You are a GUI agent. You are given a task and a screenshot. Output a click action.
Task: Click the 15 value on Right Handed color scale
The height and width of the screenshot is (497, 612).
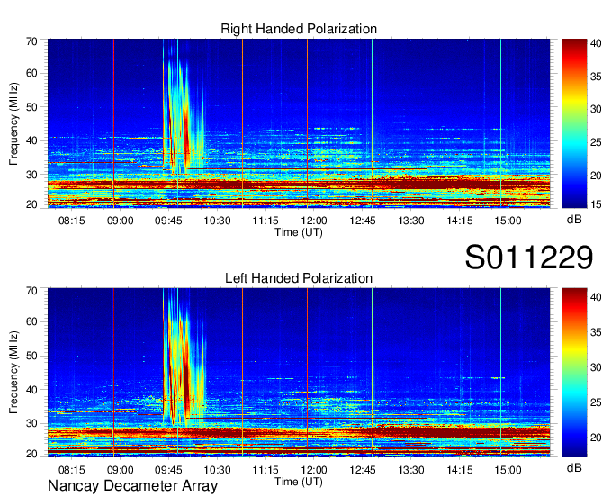[x=596, y=204]
